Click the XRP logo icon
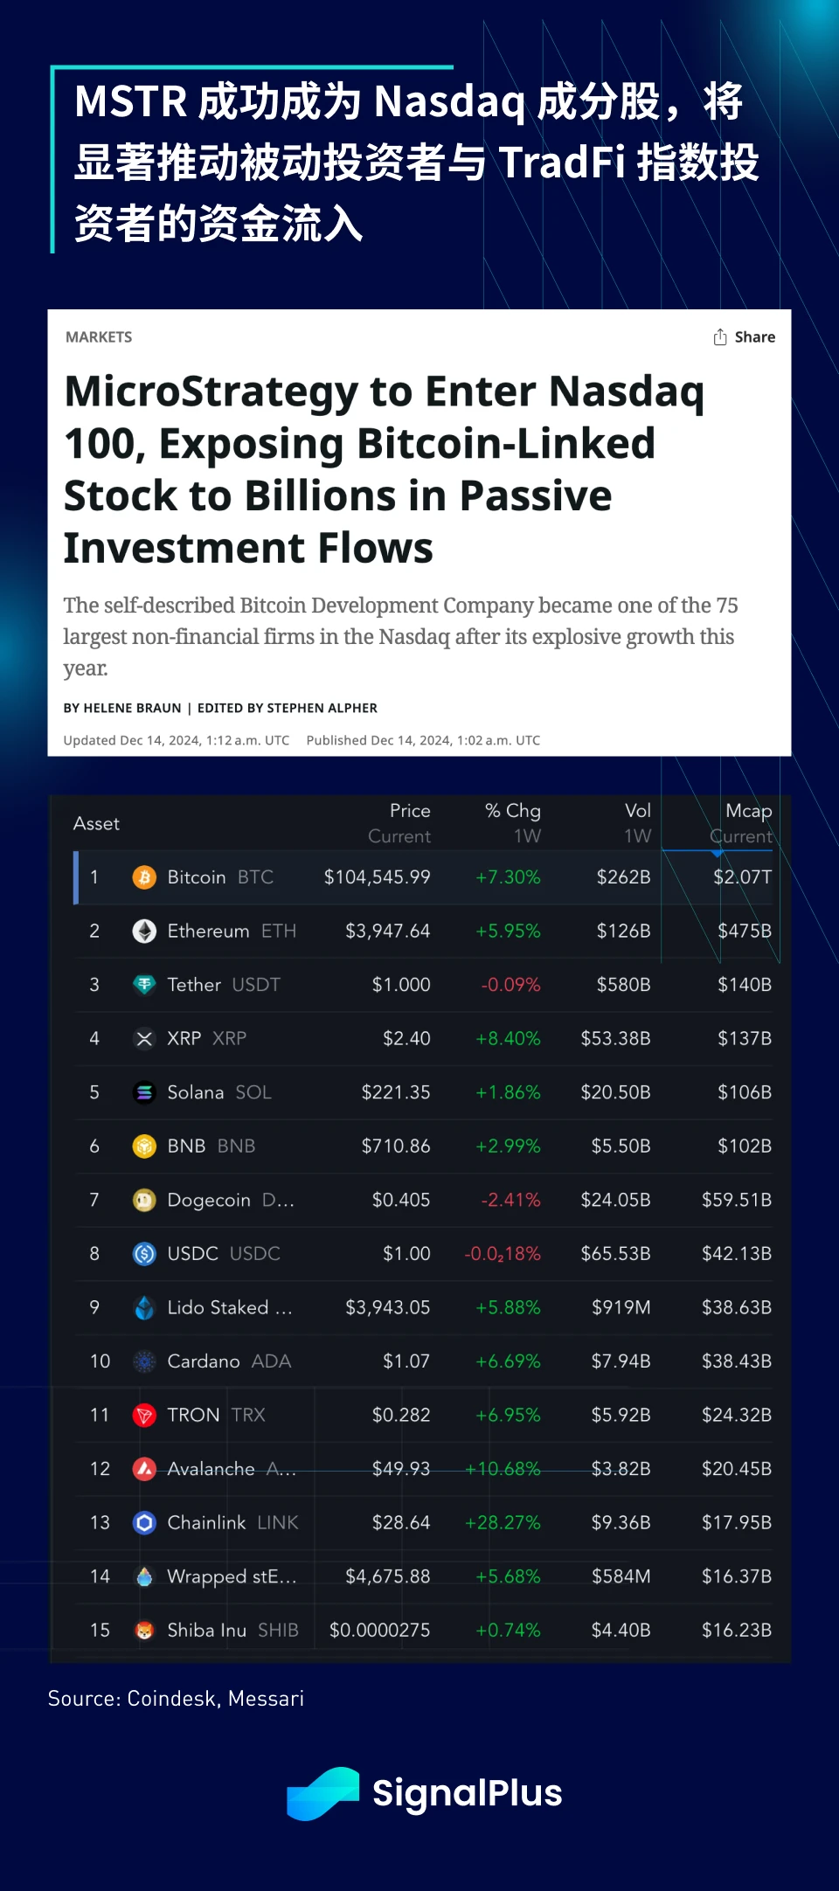Image resolution: width=839 pixels, height=1891 pixels. [x=144, y=1039]
